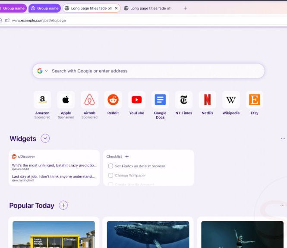Viewport: 287px width, 248px height.
Task: Open the Widgets section three-dot menu
Action: tap(283, 138)
